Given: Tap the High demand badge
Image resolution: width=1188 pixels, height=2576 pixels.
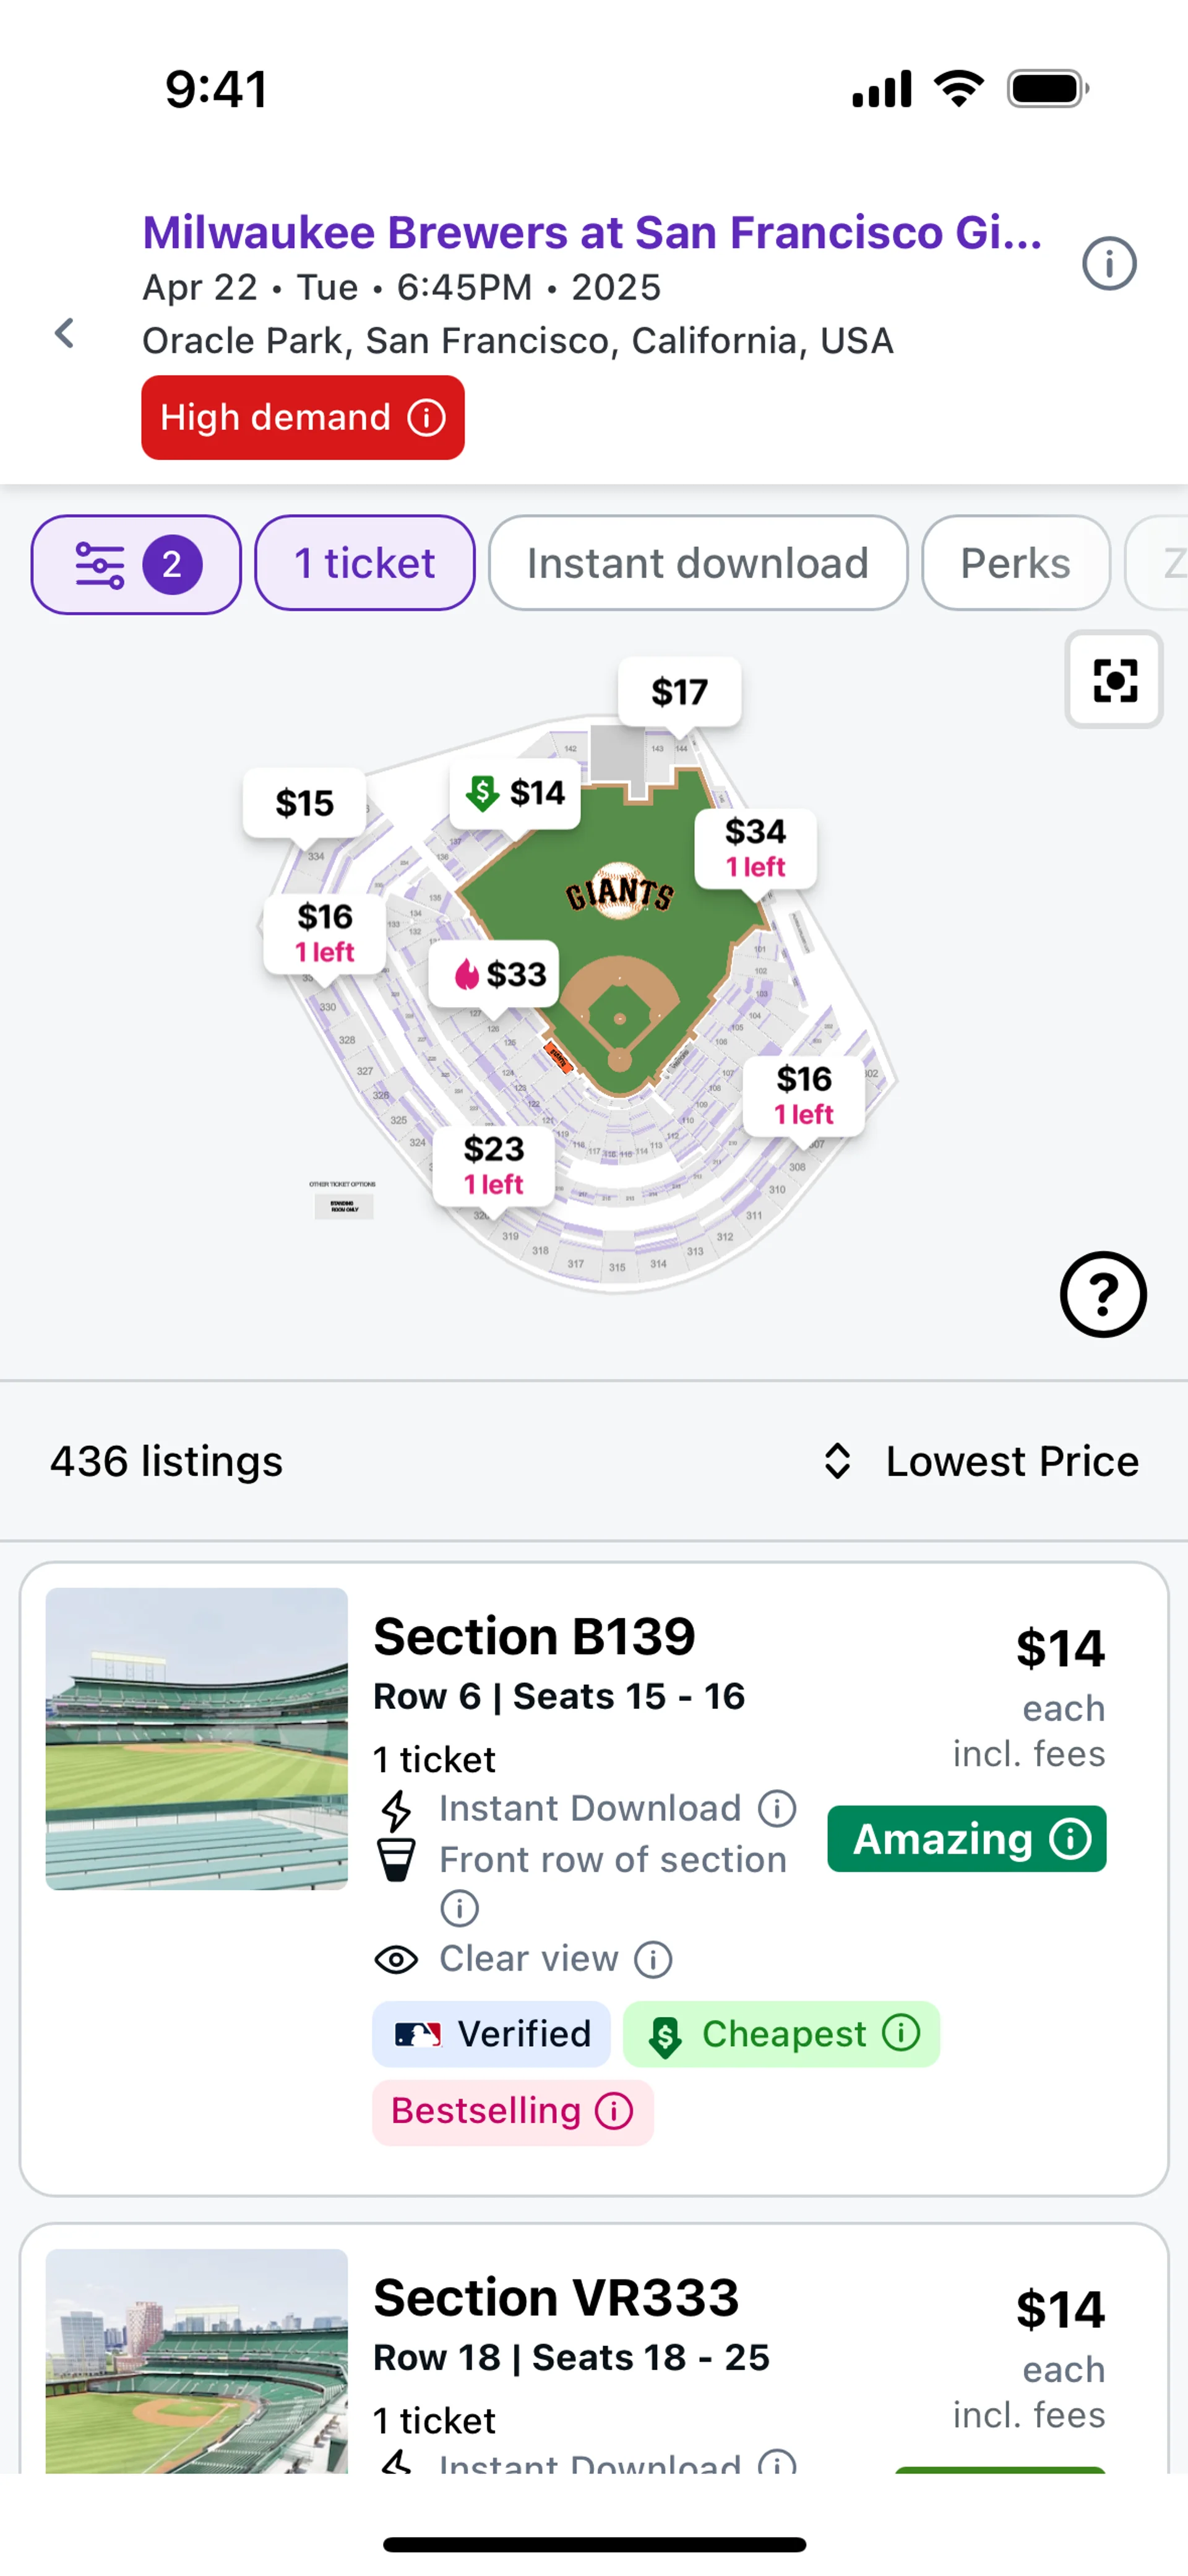Looking at the screenshot, I should point(302,418).
